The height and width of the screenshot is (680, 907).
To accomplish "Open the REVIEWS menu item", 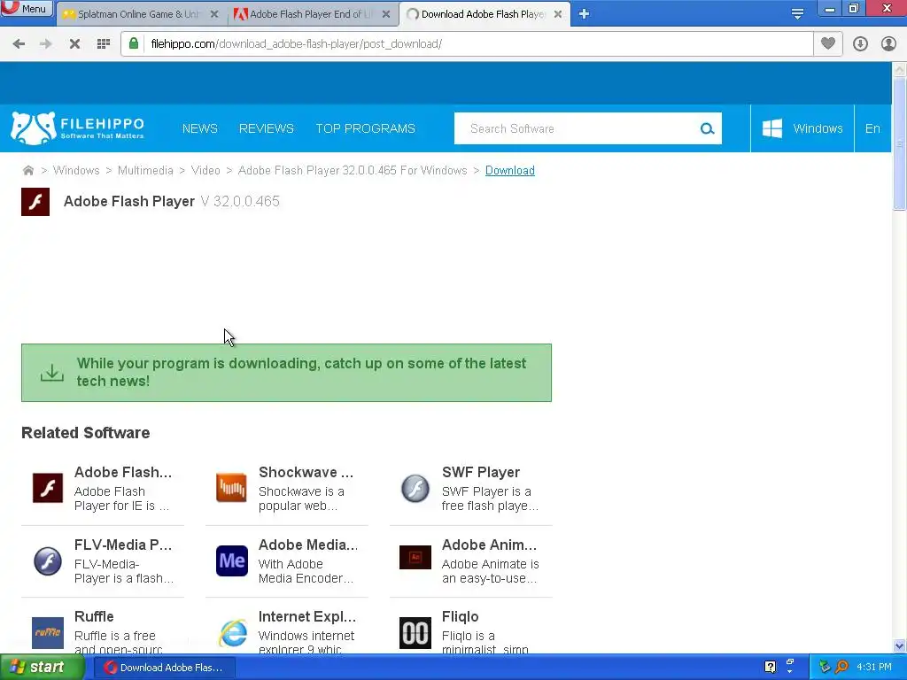I will 267,128.
